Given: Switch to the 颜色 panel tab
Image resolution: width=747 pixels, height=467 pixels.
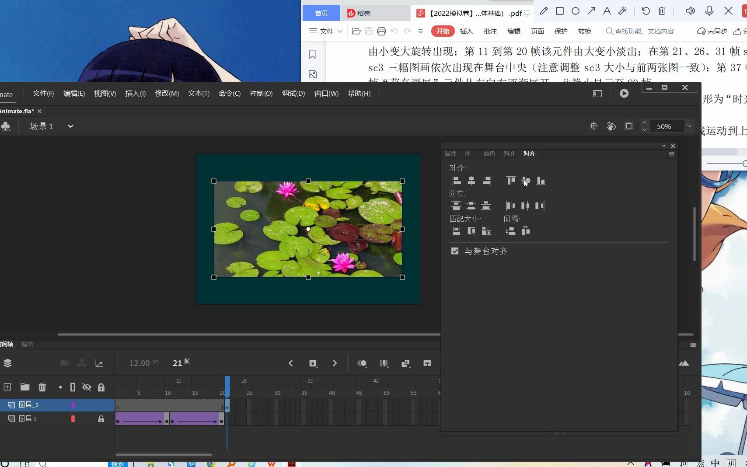Looking at the screenshot, I should (x=489, y=153).
